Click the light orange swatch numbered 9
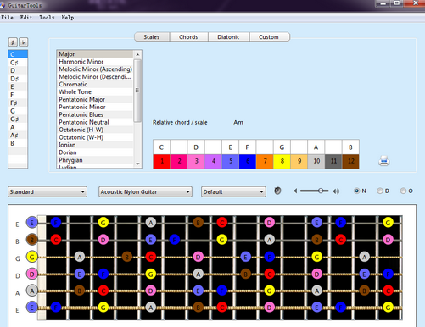 point(299,161)
